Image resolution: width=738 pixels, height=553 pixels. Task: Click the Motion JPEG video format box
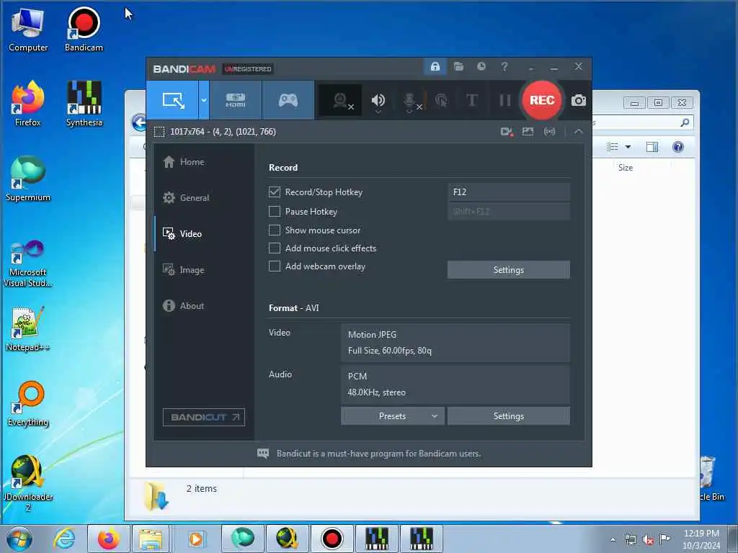pos(455,342)
